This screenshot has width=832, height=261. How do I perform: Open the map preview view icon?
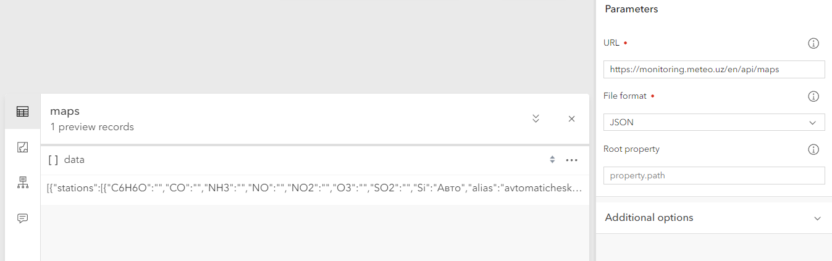[22, 147]
